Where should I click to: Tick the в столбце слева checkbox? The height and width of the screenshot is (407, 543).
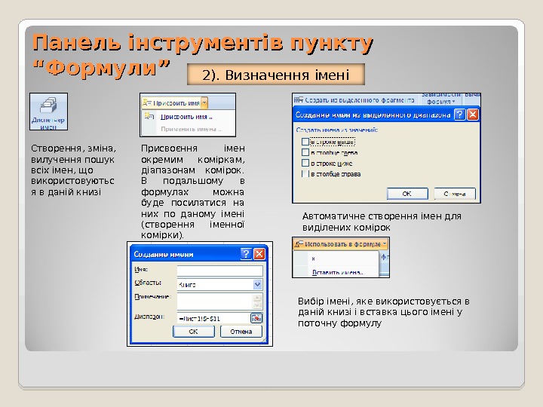[x=305, y=152]
